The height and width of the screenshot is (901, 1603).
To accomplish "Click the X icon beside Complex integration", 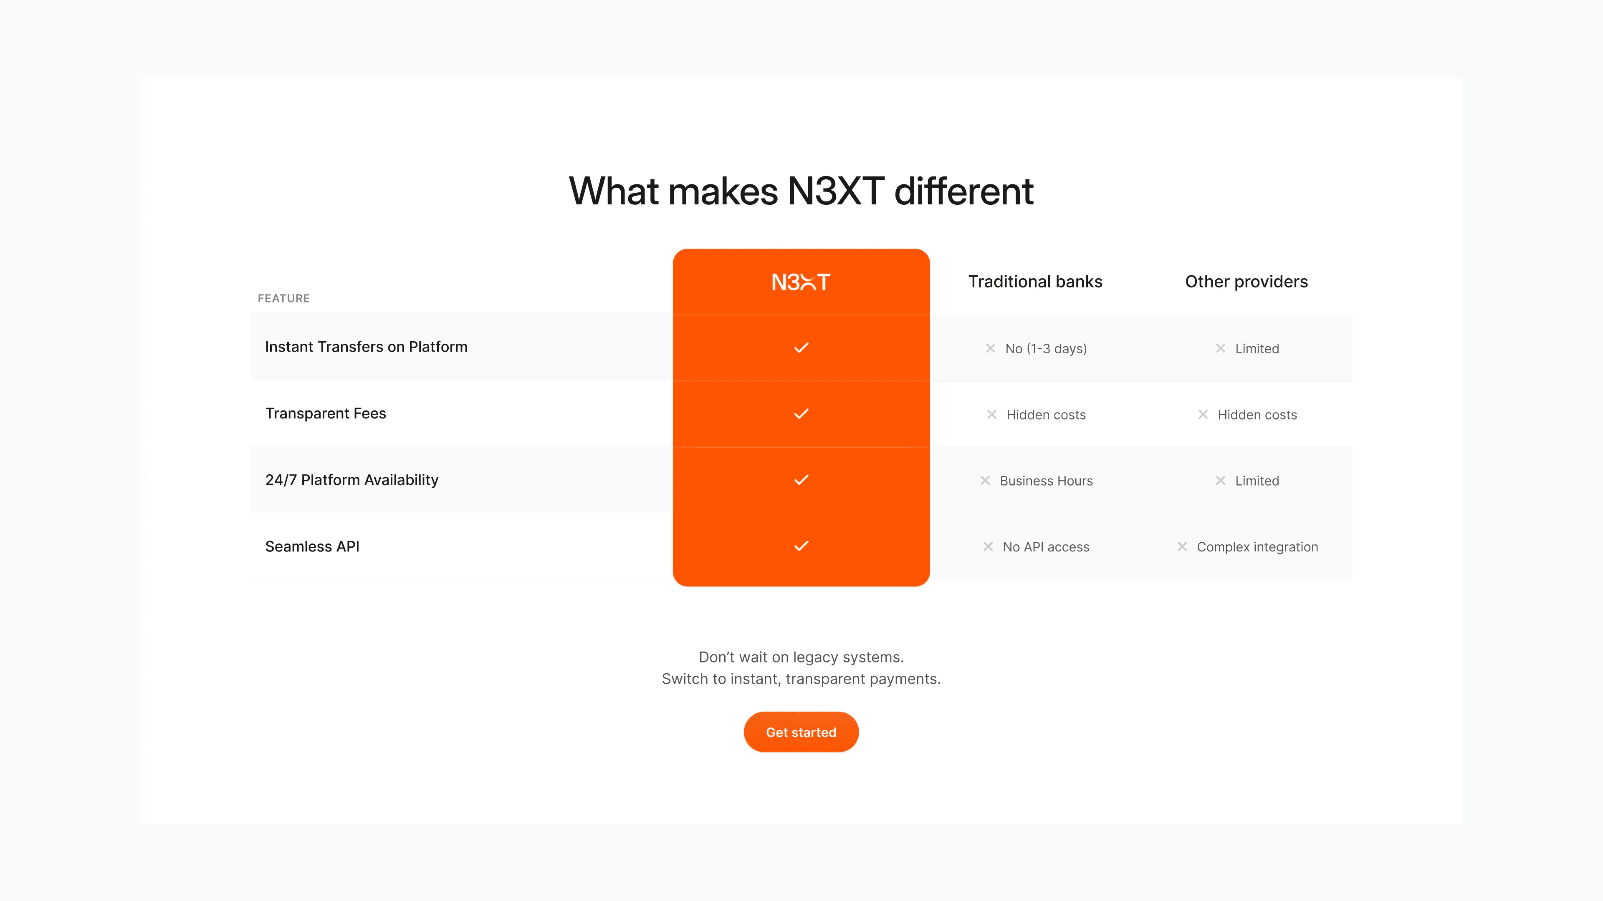I will [x=1182, y=546].
